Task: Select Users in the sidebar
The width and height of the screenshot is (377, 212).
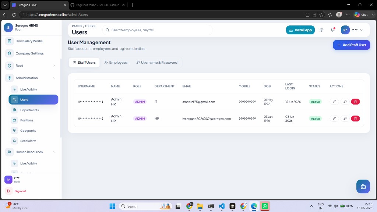Action: click(x=34, y=99)
